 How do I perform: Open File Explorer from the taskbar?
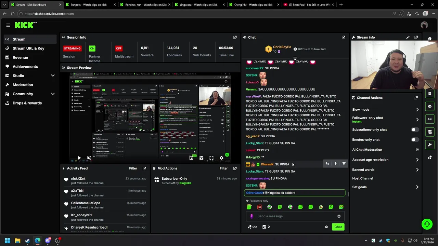pos(17,241)
